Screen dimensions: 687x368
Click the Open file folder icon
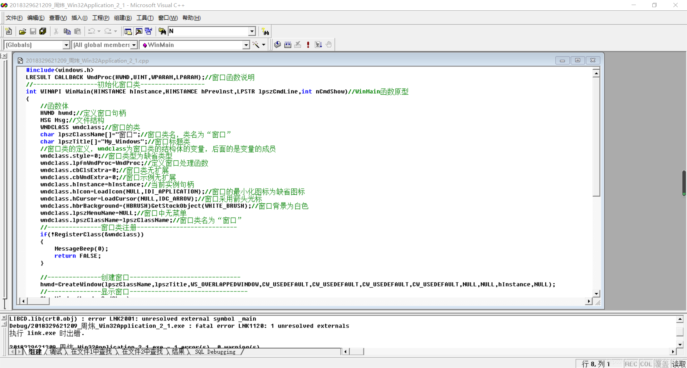pos(23,31)
